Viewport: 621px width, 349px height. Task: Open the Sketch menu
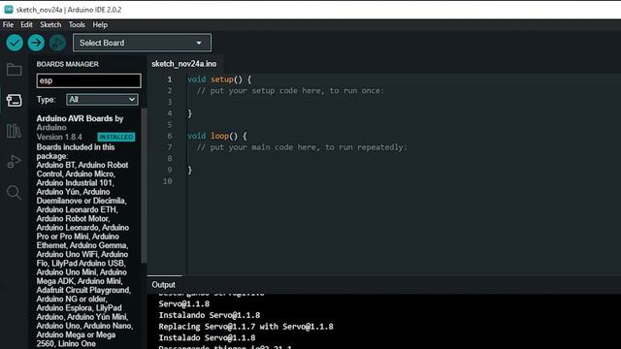[50, 24]
